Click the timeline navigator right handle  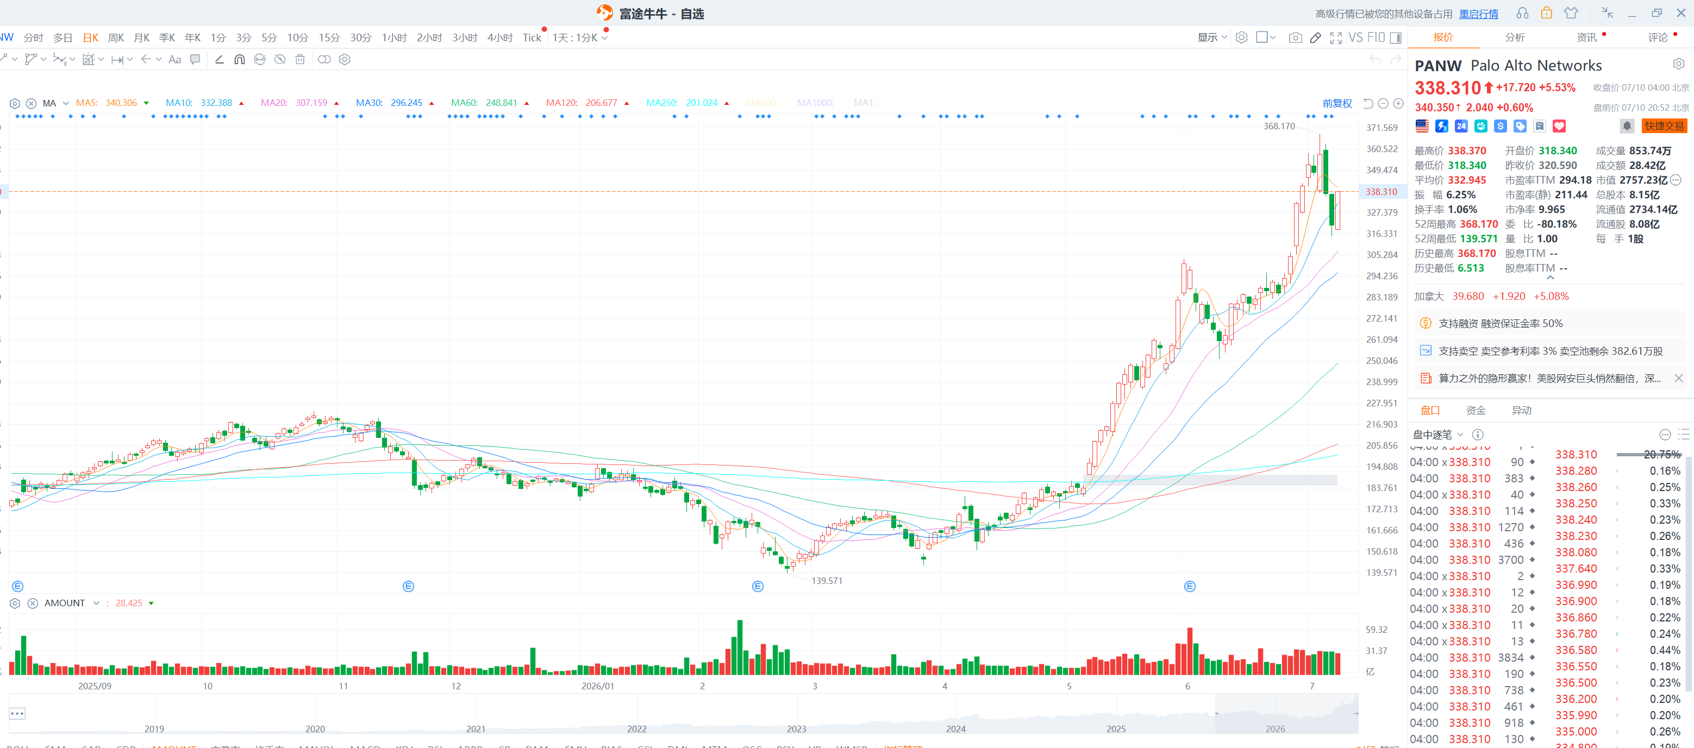click(1355, 713)
